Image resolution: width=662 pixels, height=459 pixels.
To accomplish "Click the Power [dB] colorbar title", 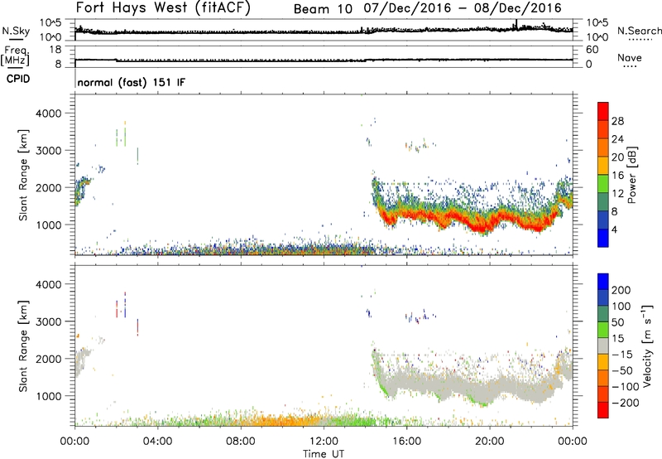I will click(631, 175).
